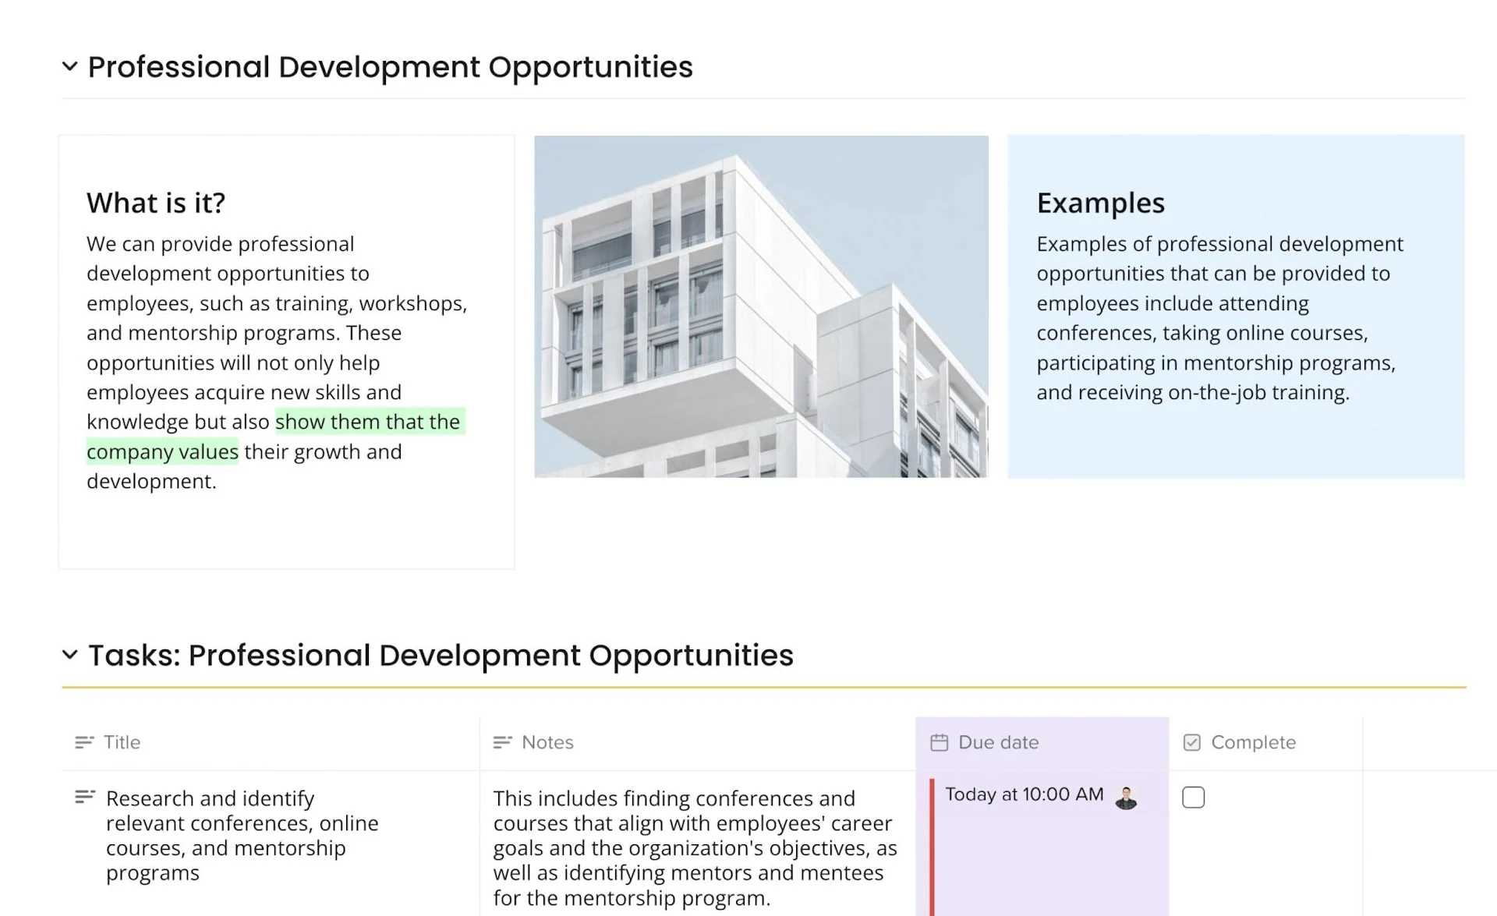The height and width of the screenshot is (916, 1497).
Task: Click the text icon beside Notes header
Action: pos(502,742)
